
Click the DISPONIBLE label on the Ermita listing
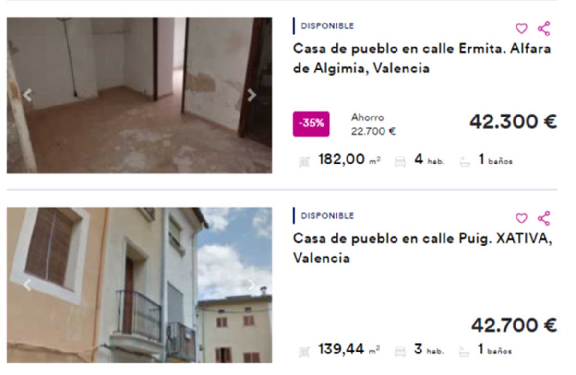coord(327,26)
